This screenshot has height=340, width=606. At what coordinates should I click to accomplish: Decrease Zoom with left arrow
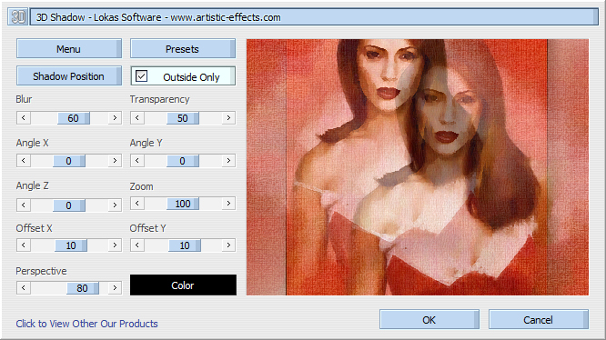137,204
